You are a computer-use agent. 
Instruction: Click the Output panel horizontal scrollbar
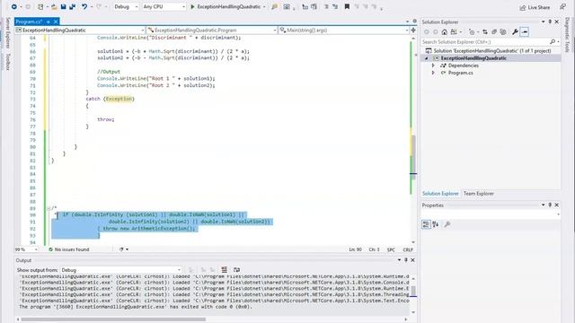pos(113,319)
